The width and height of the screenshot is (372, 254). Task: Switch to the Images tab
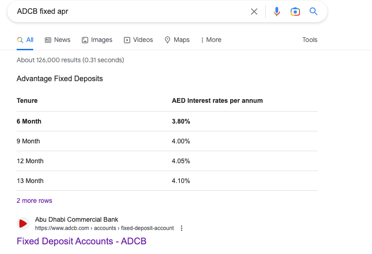tap(97, 40)
